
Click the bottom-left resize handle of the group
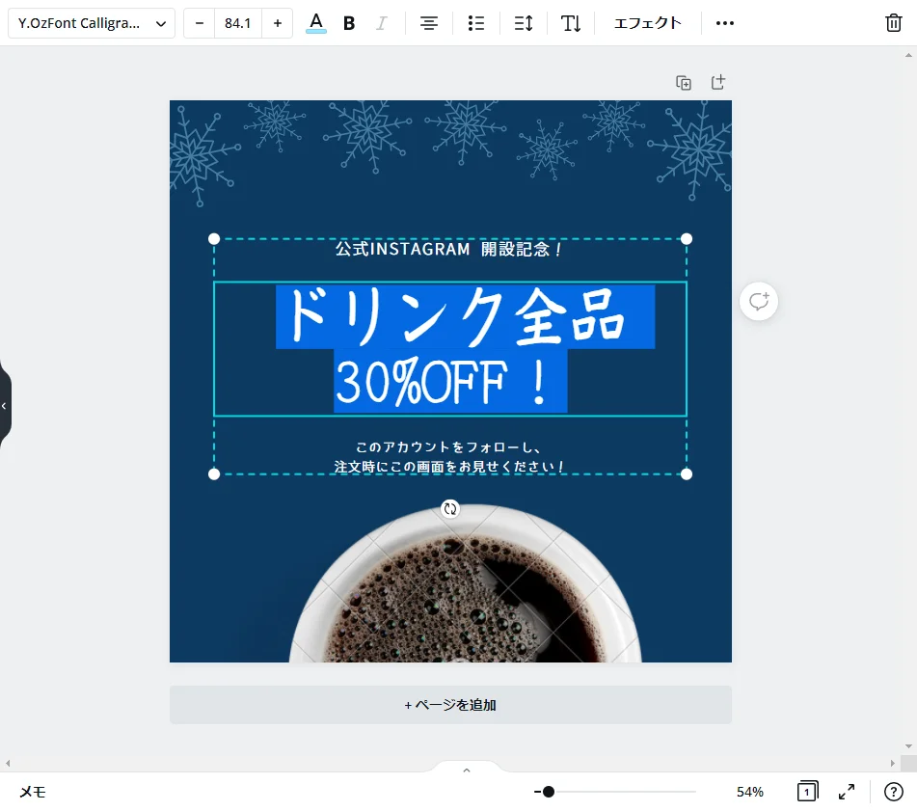pos(214,474)
